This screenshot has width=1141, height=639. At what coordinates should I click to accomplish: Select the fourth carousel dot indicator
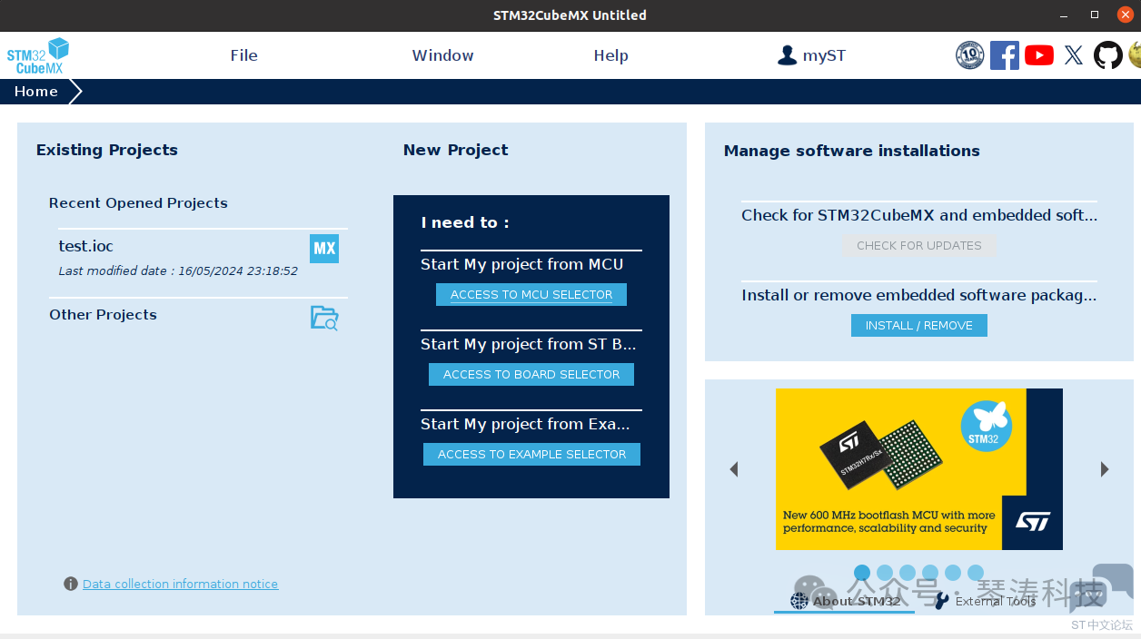pos(930,573)
